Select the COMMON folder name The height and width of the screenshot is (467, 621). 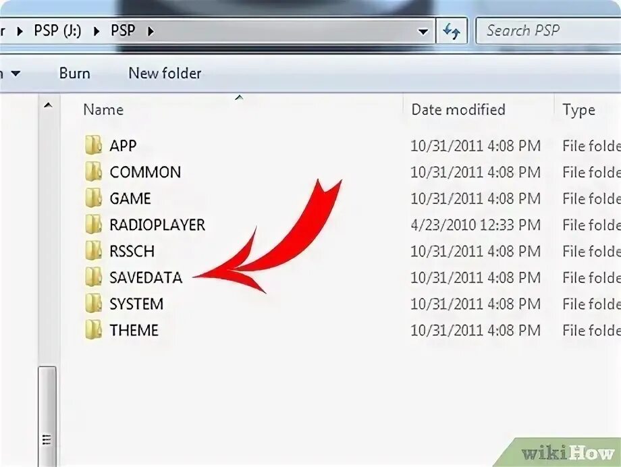tap(145, 172)
